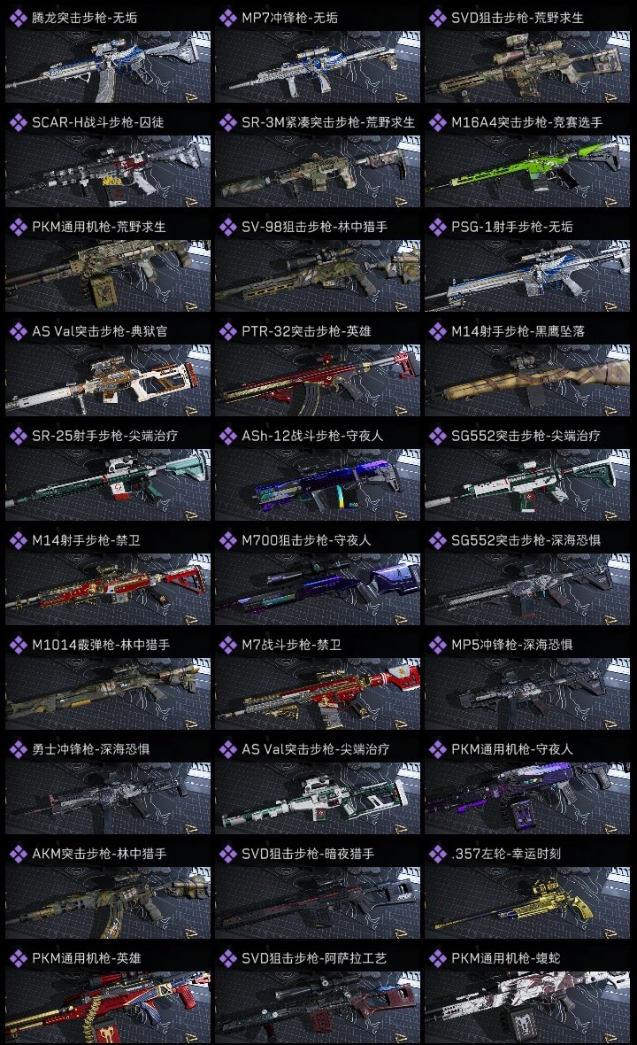Click the rarity icon next to M16A4突击步枪-竞赛选手
This screenshot has height=1045, width=637.
coord(438,122)
